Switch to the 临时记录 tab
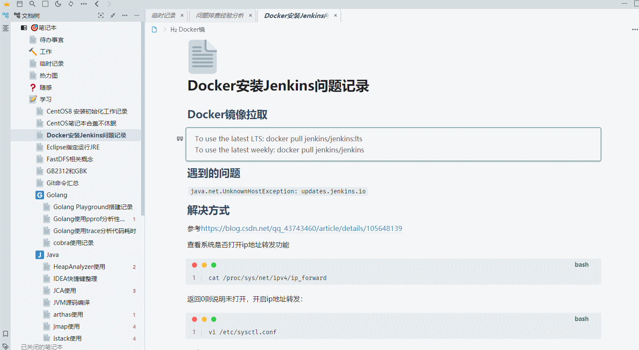639x350 pixels. tap(164, 15)
